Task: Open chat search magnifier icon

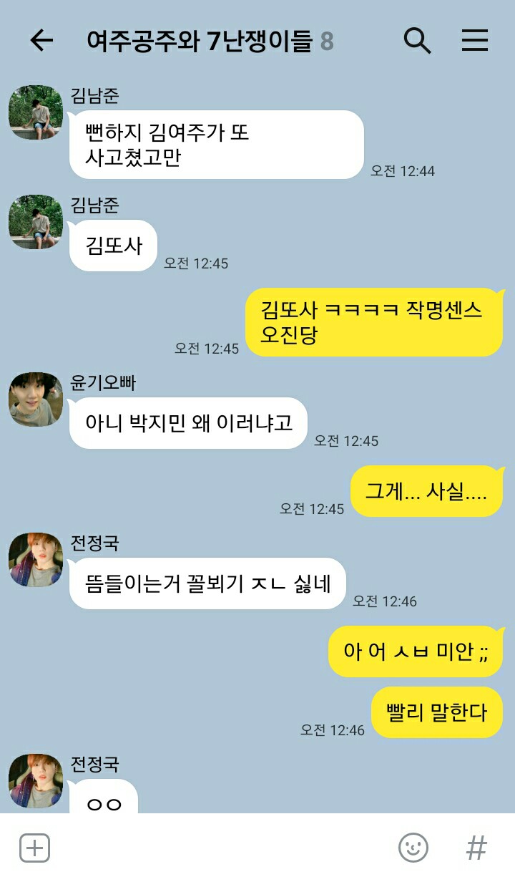Action: click(417, 41)
